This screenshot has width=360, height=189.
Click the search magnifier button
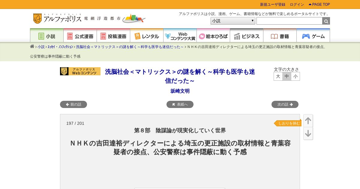(326, 21)
